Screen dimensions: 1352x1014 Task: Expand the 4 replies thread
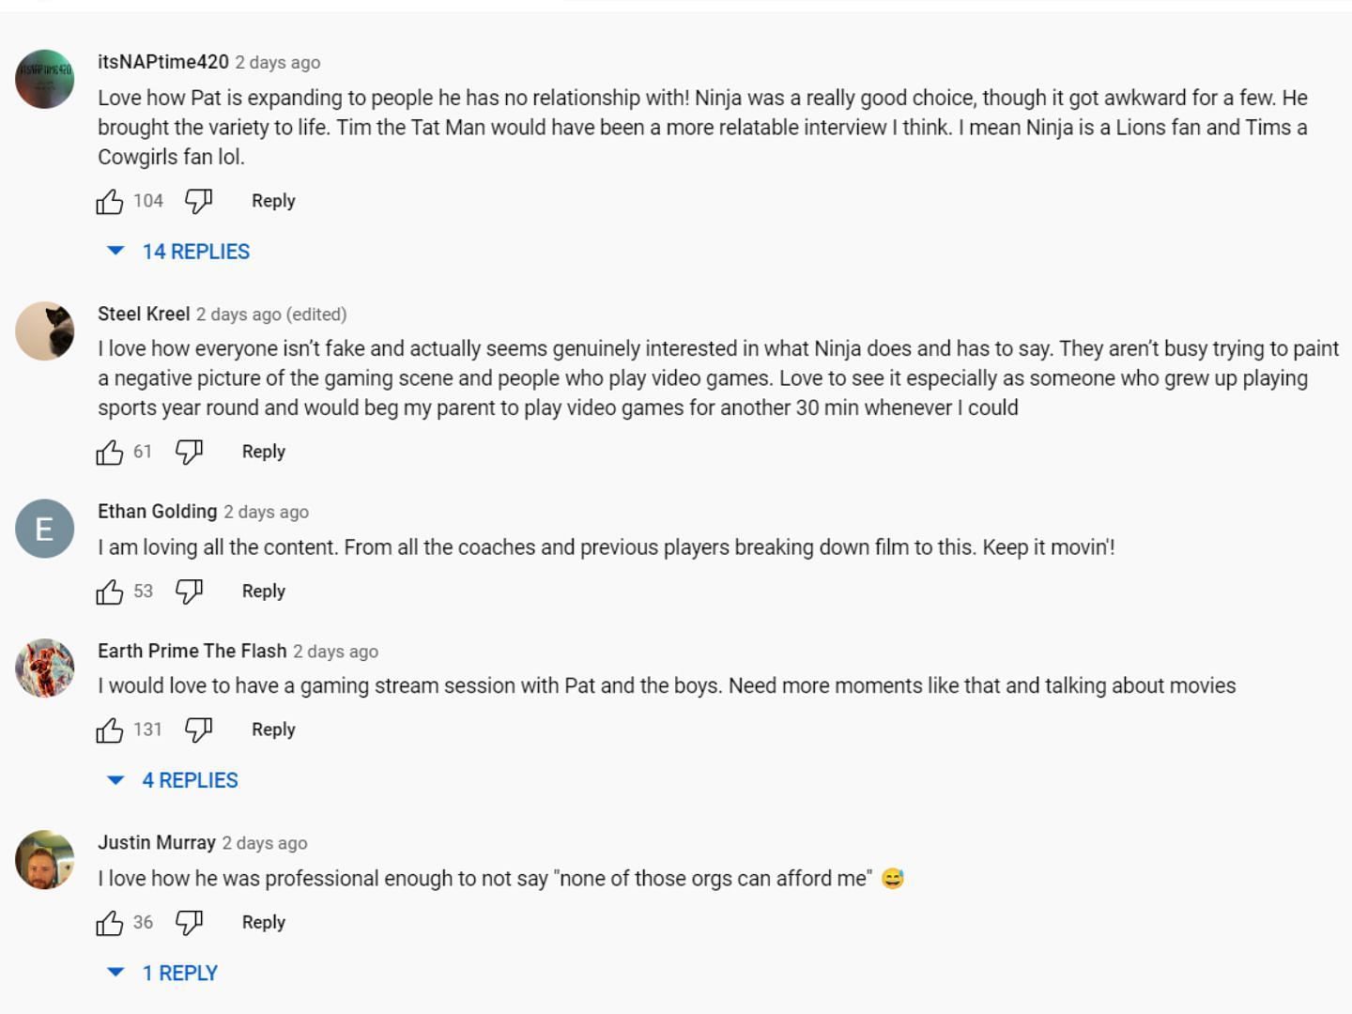pos(190,780)
